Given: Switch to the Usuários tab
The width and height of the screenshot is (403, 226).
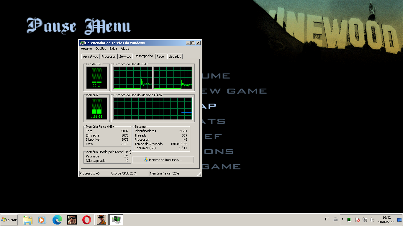Looking at the screenshot, I should pos(175,56).
